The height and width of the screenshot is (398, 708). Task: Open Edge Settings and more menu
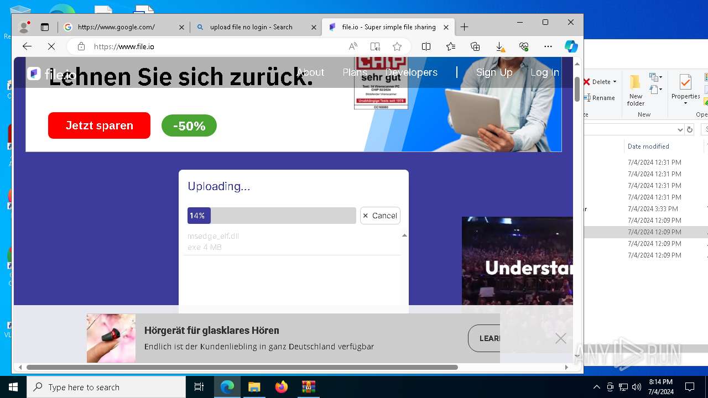pyautogui.click(x=548, y=46)
